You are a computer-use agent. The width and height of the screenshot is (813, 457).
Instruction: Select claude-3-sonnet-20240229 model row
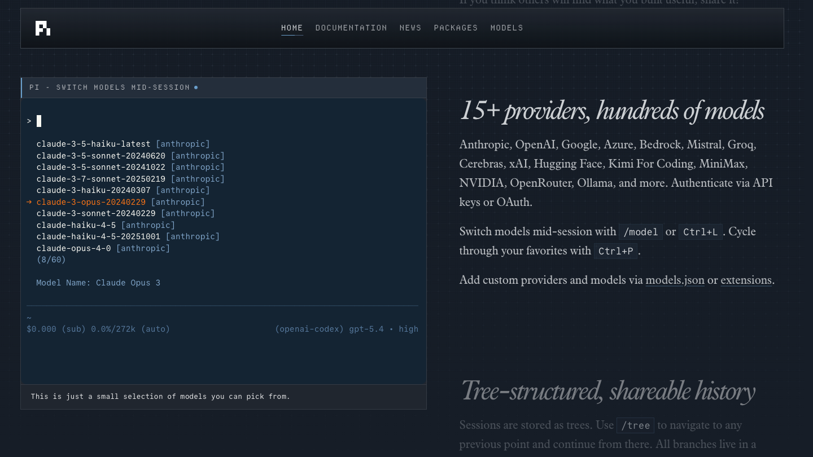pyautogui.click(x=126, y=213)
